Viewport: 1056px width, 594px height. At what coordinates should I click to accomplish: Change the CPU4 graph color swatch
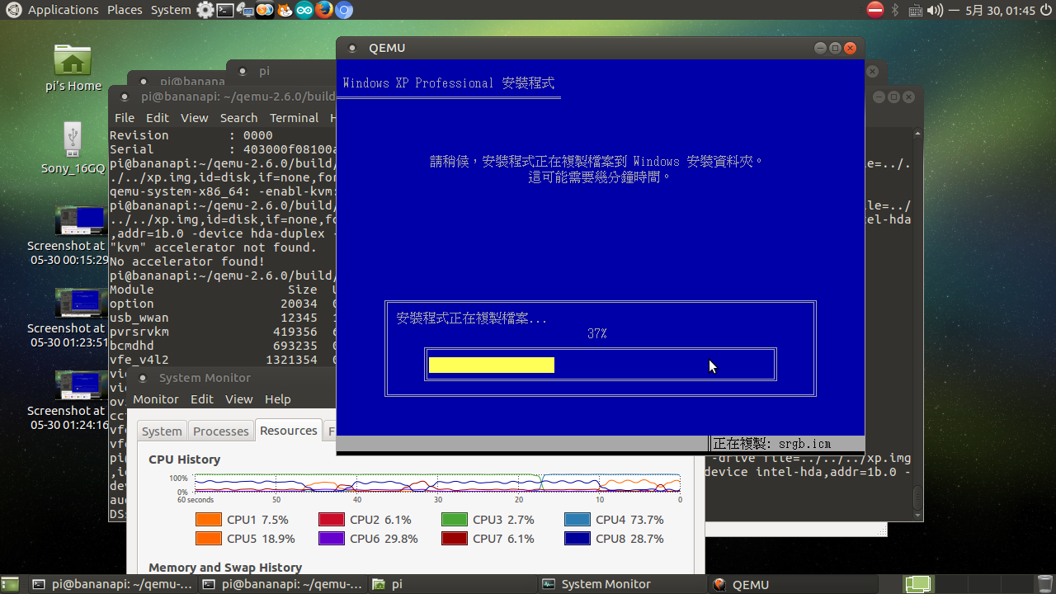(577, 520)
